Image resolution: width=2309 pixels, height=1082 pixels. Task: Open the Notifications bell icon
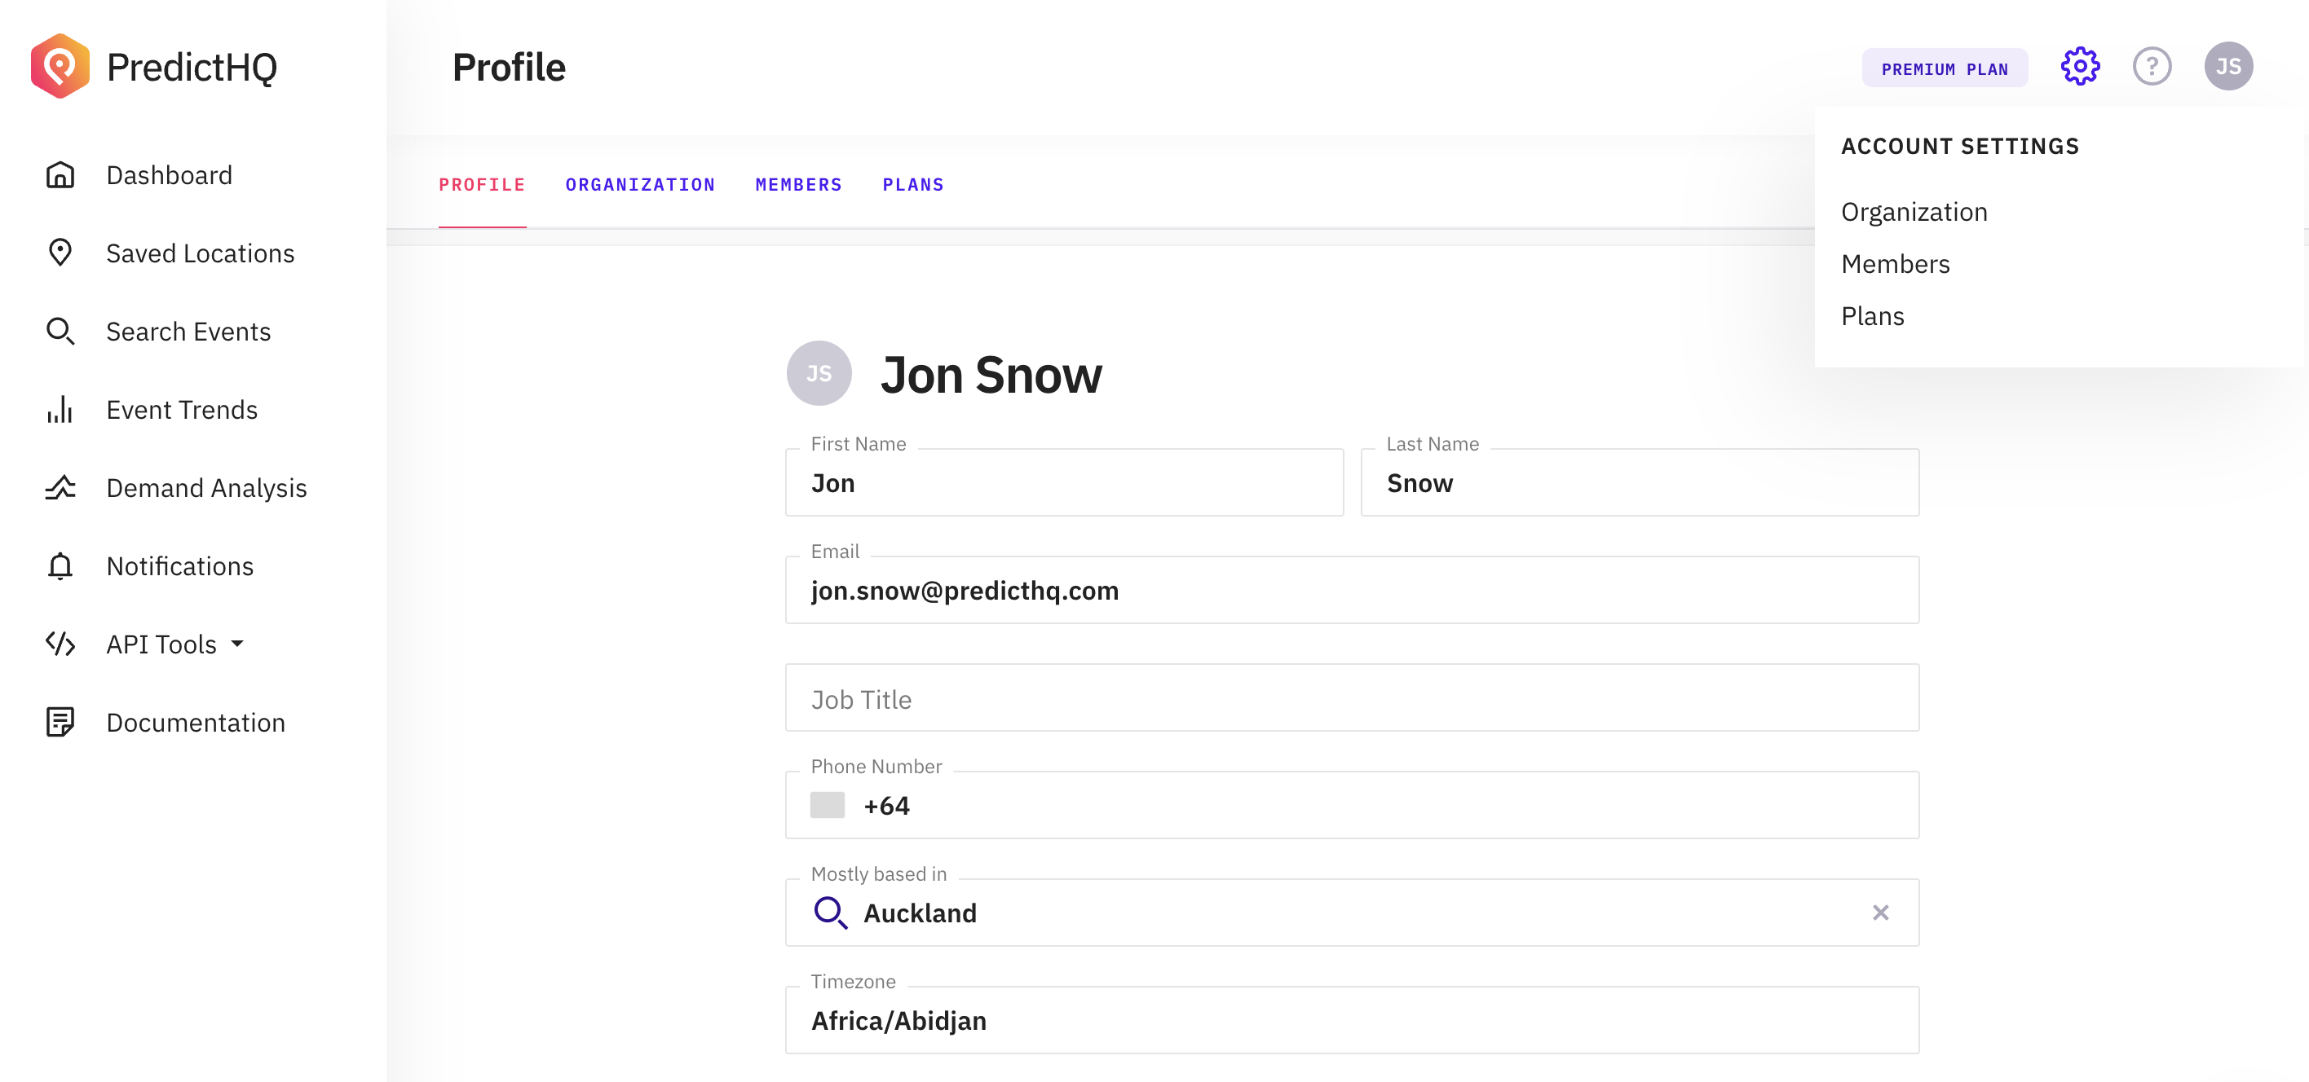[60, 566]
